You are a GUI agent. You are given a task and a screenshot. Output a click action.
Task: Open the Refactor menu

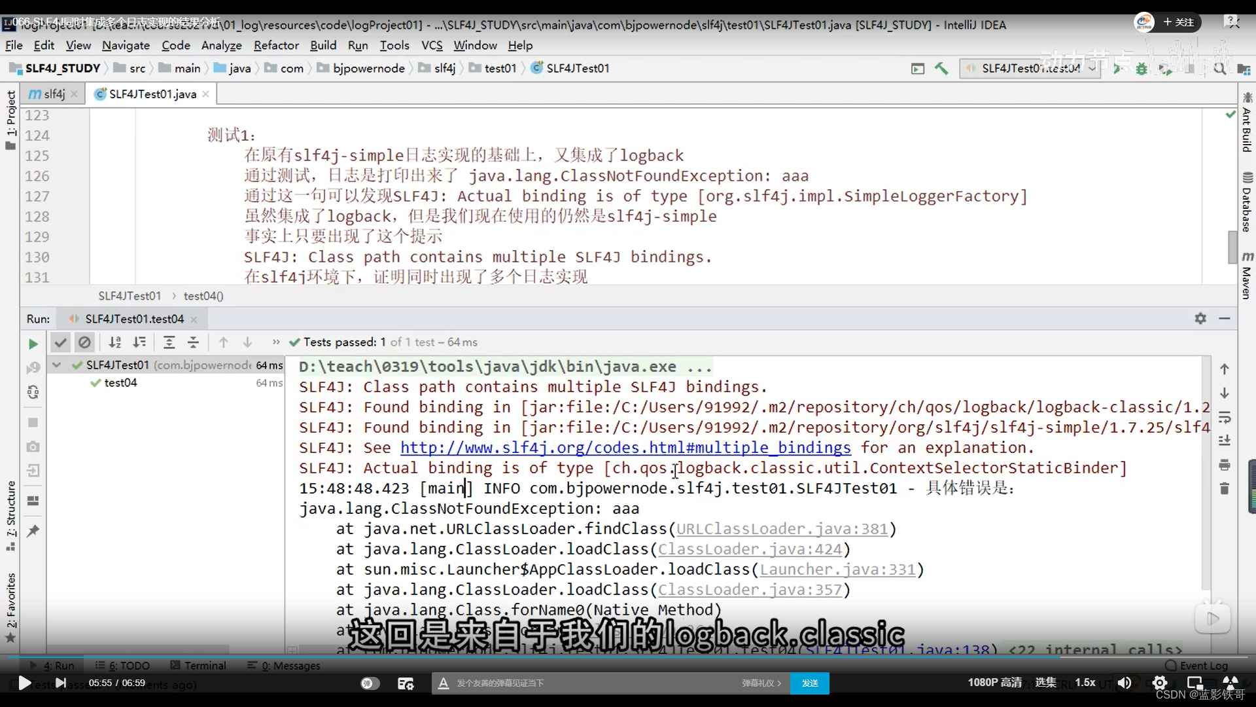coord(276,45)
